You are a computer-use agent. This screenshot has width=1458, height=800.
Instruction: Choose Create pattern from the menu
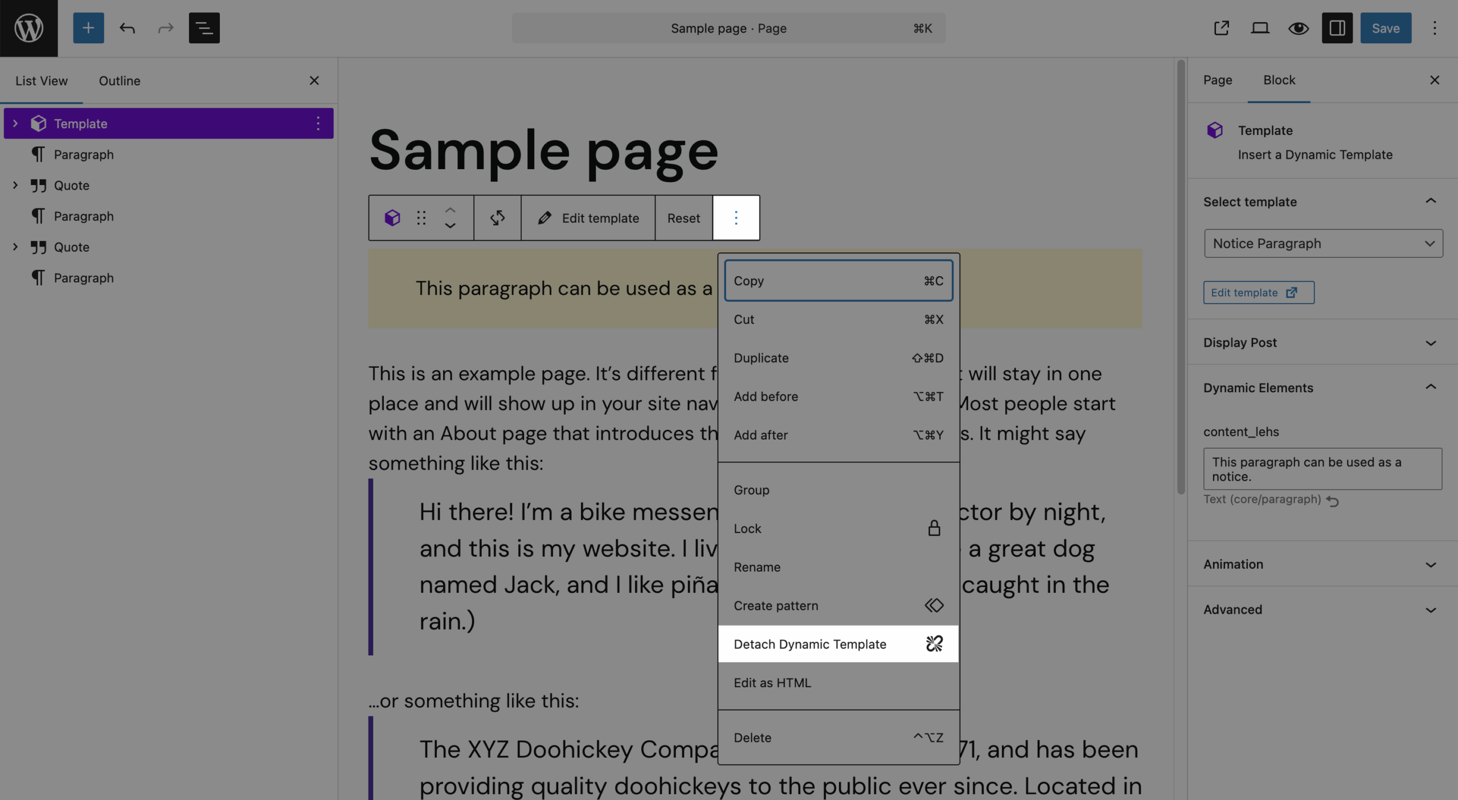838,605
